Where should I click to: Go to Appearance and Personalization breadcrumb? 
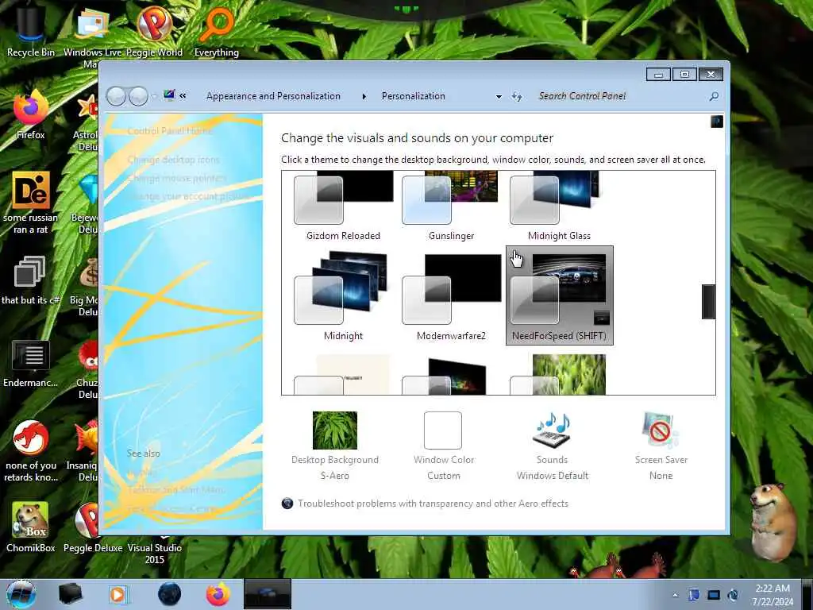[x=273, y=96]
